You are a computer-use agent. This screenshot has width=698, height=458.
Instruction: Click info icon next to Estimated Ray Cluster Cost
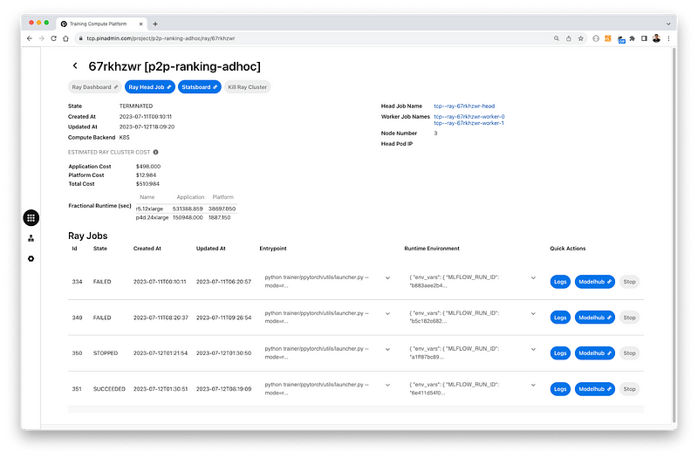pos(155,152)
